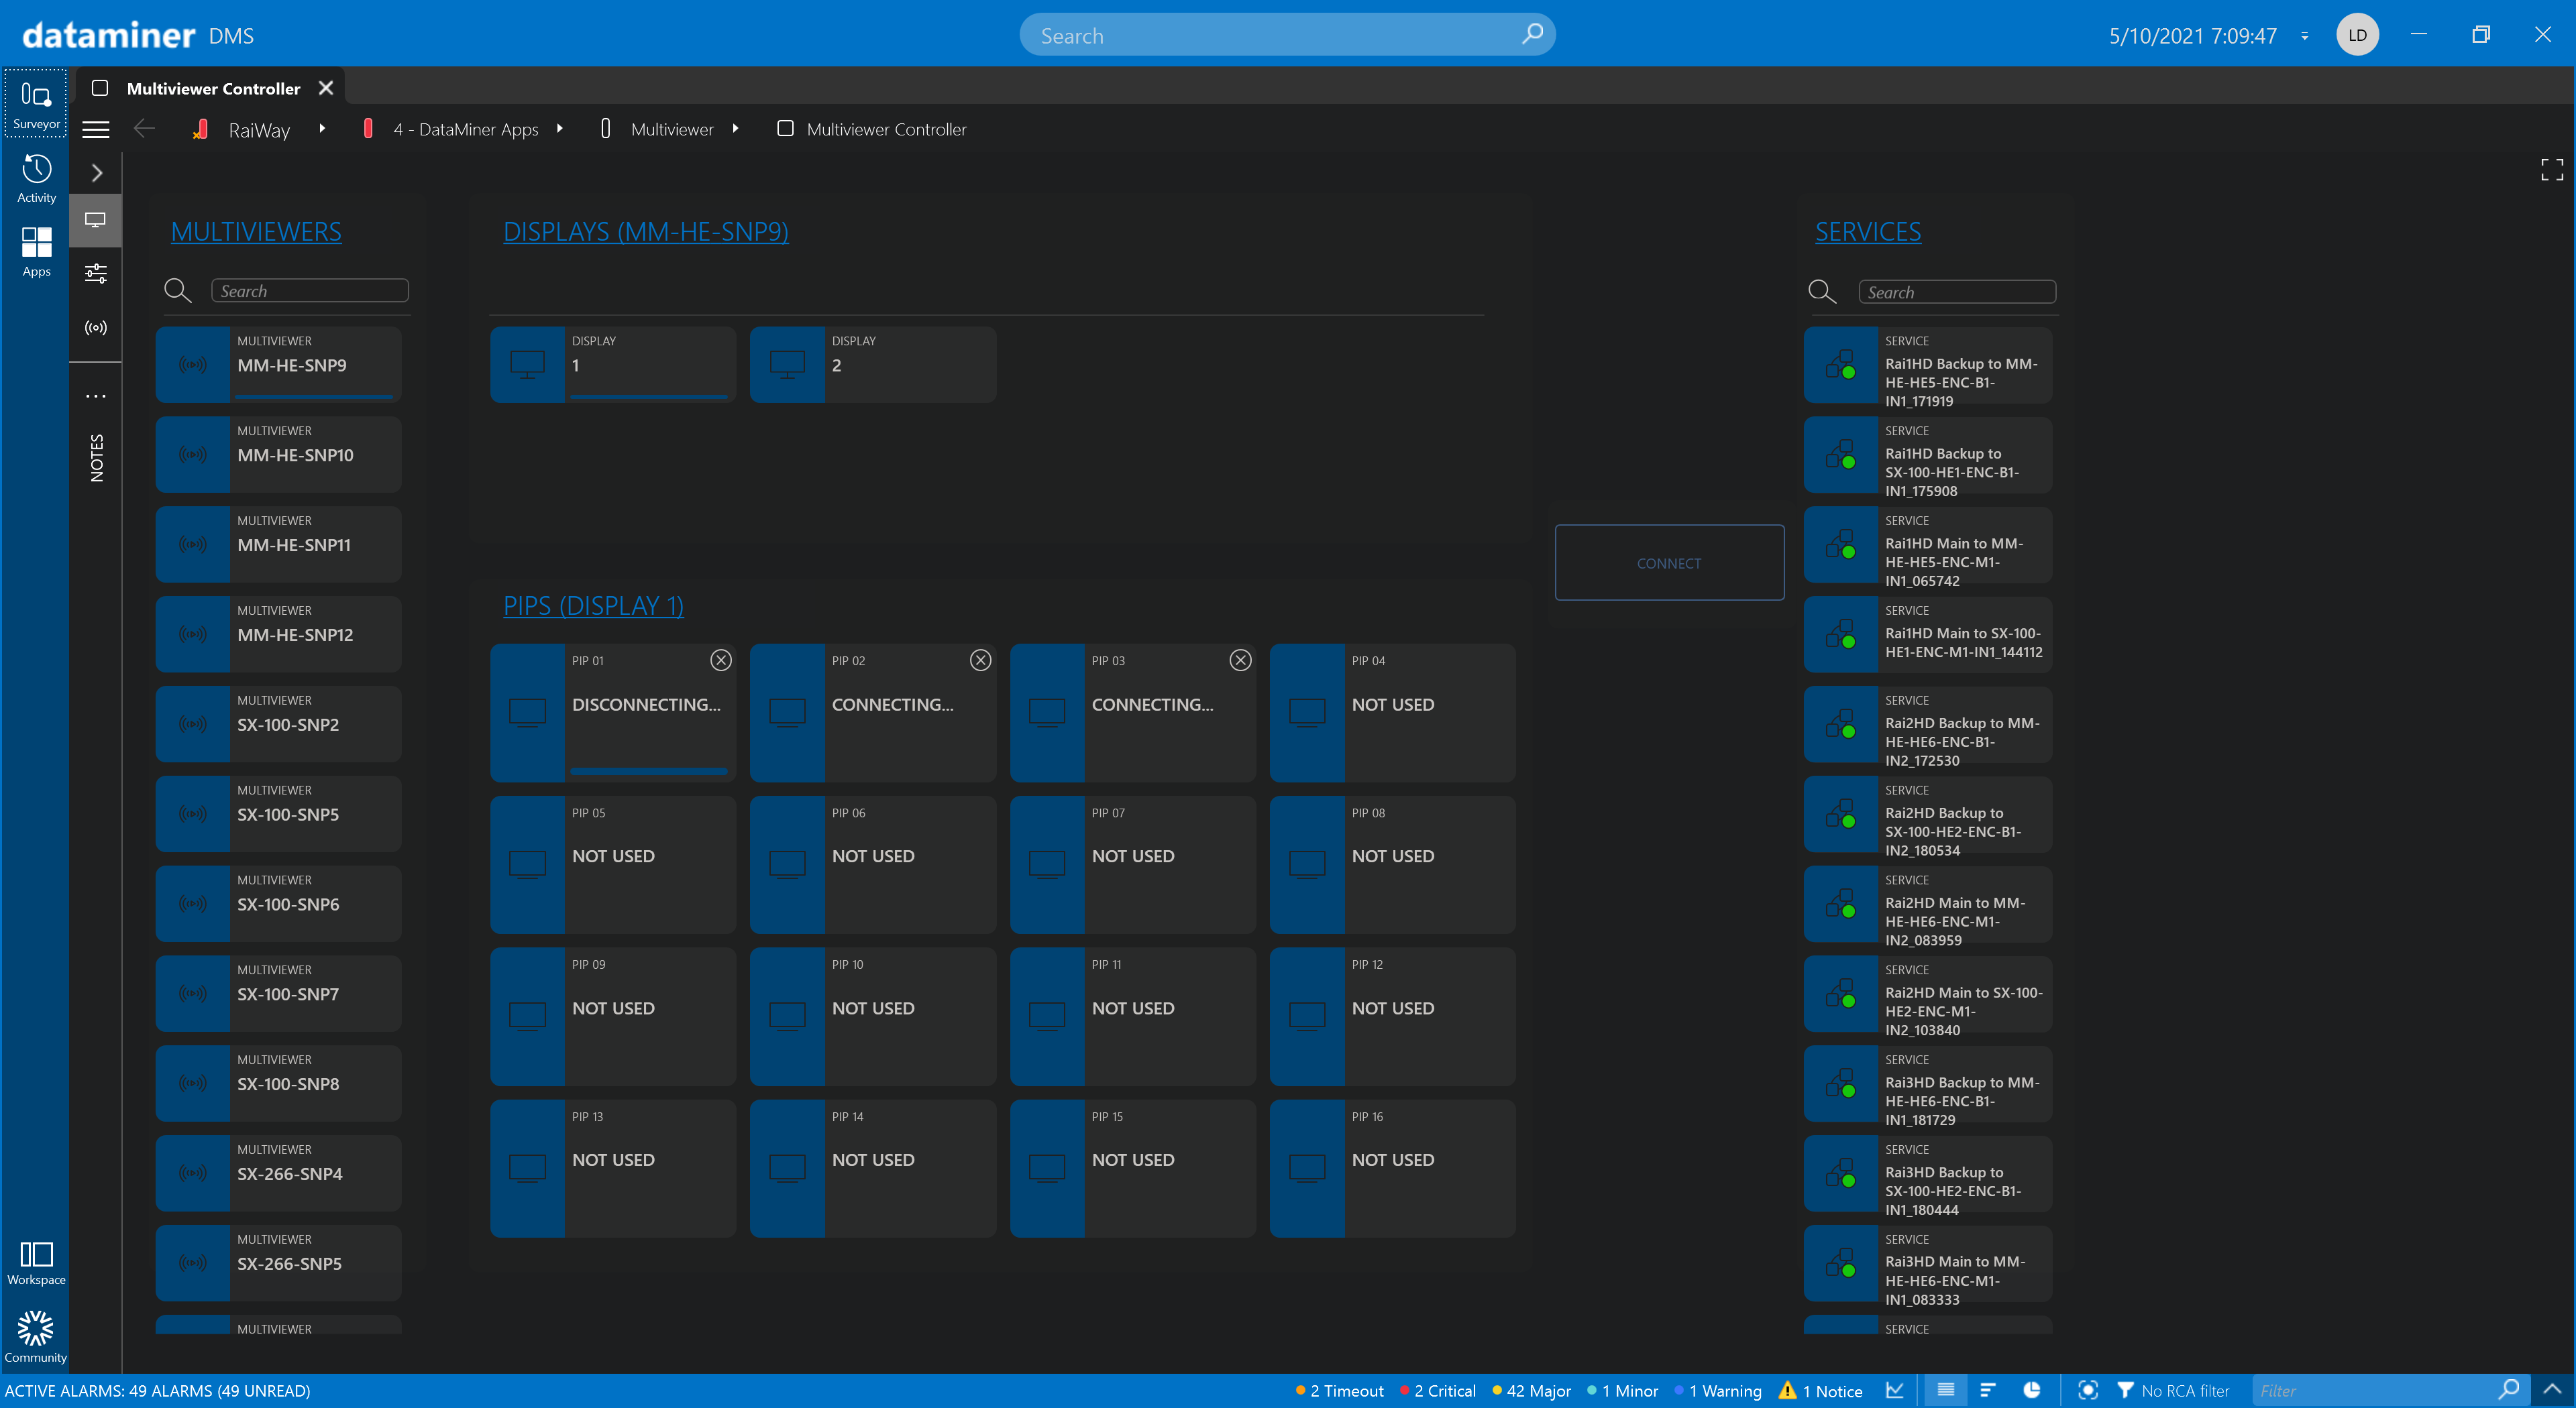Viewport: 2576px width, 1408px height.
Task: Select the Display 2 card
Action: [x=873, y=365]
